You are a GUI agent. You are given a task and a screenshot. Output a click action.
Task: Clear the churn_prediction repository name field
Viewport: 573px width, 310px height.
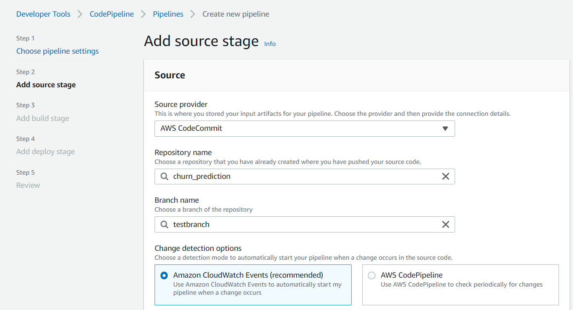click(x=446, y=176)
